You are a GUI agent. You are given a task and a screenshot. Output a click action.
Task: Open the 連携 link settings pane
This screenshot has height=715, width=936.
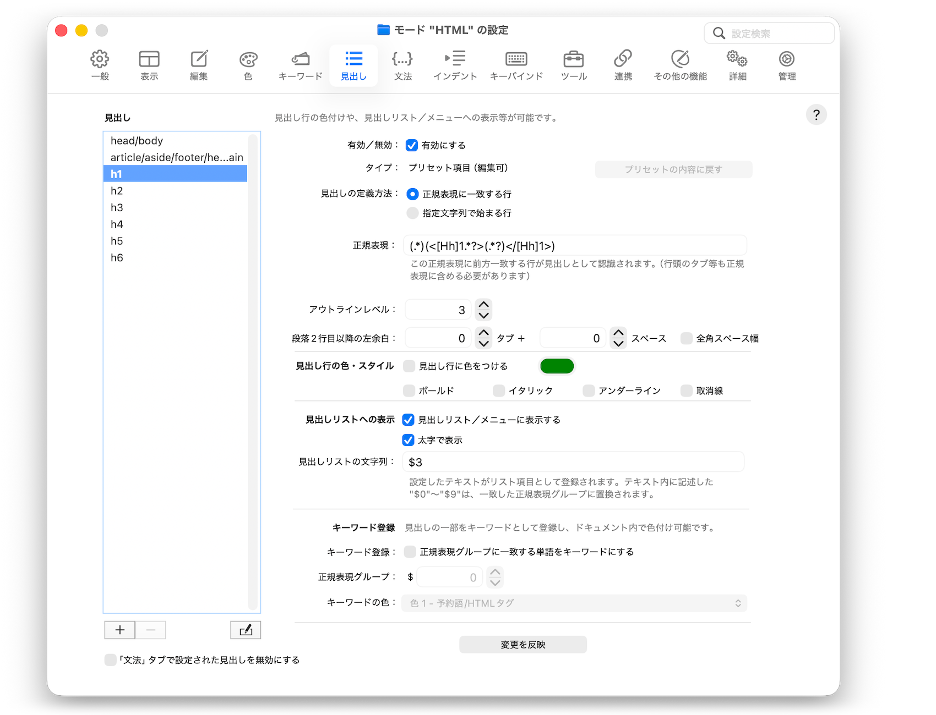pos(623,65)
